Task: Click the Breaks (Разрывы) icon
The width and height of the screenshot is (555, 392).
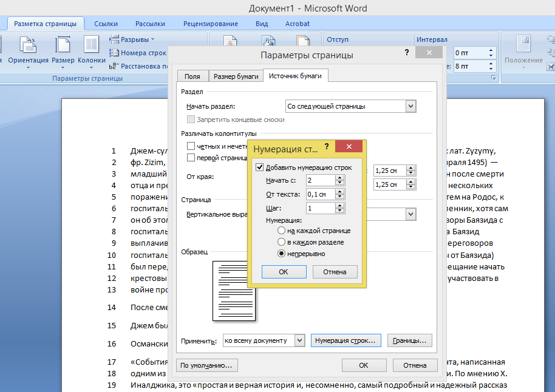Action: [114, 39]
